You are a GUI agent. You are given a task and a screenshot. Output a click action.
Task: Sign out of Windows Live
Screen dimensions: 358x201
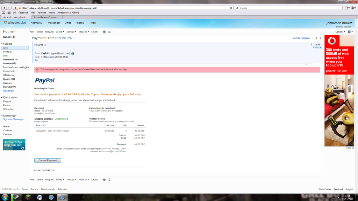point(347,27)
